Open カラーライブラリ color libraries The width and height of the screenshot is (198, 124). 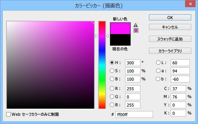tap(170, 51)
